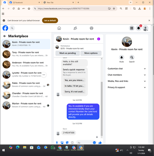Click More options button
The image size is (154, 156).
[91, 53]
